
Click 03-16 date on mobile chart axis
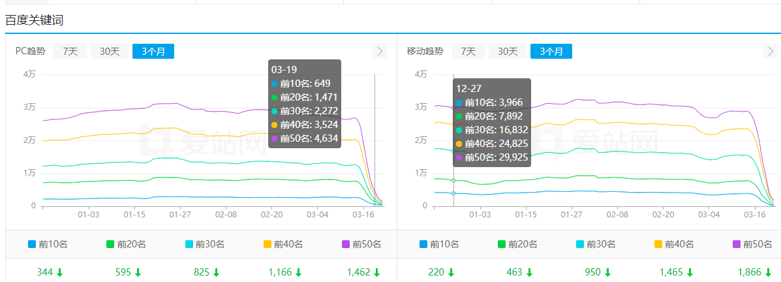[x=754, y=215]
